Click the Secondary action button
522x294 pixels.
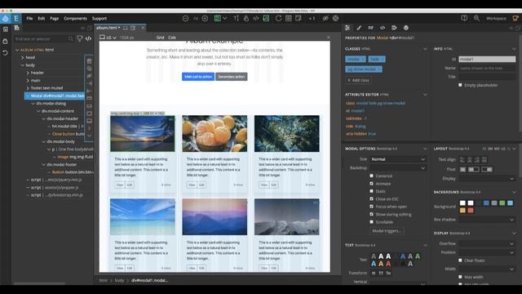[x=232, y=77]
